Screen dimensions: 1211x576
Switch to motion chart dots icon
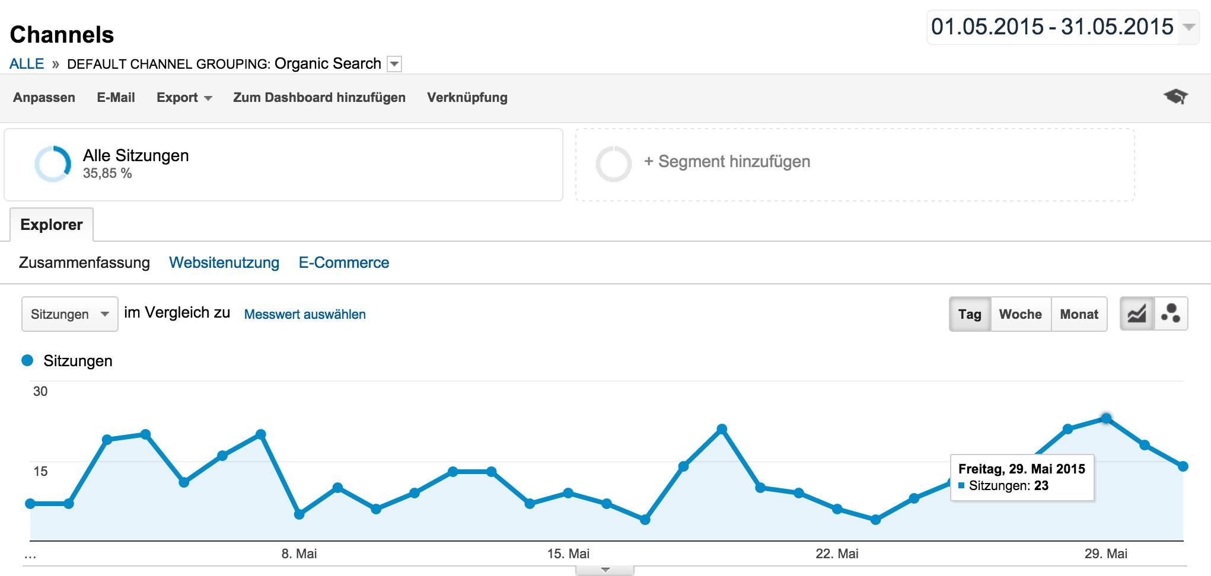tap(1171, 314)
